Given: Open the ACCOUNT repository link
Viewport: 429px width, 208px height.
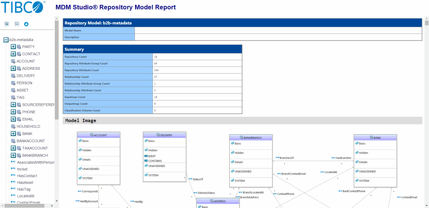Looking at the screenshot, I should (26, 61).
